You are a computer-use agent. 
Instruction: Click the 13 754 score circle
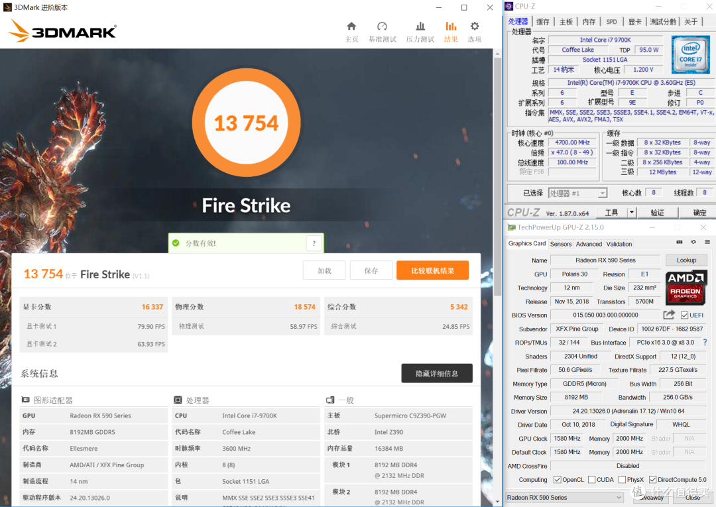pos(247,123)
